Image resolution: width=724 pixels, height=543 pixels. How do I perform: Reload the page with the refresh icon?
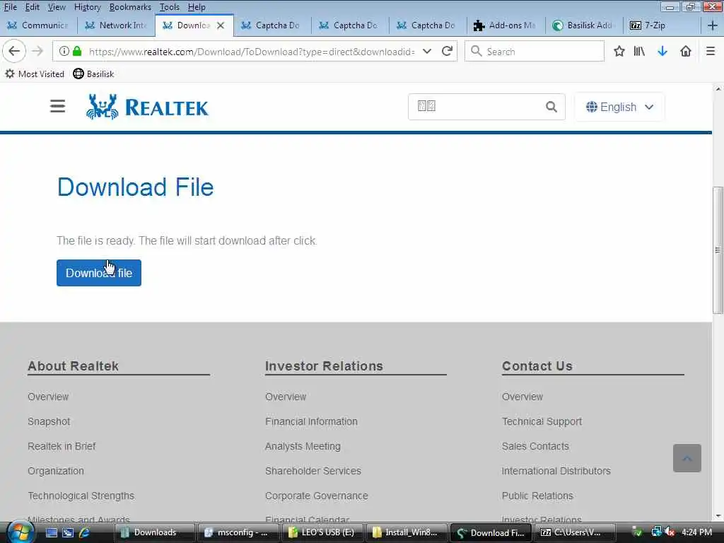[x=447, y=51]
